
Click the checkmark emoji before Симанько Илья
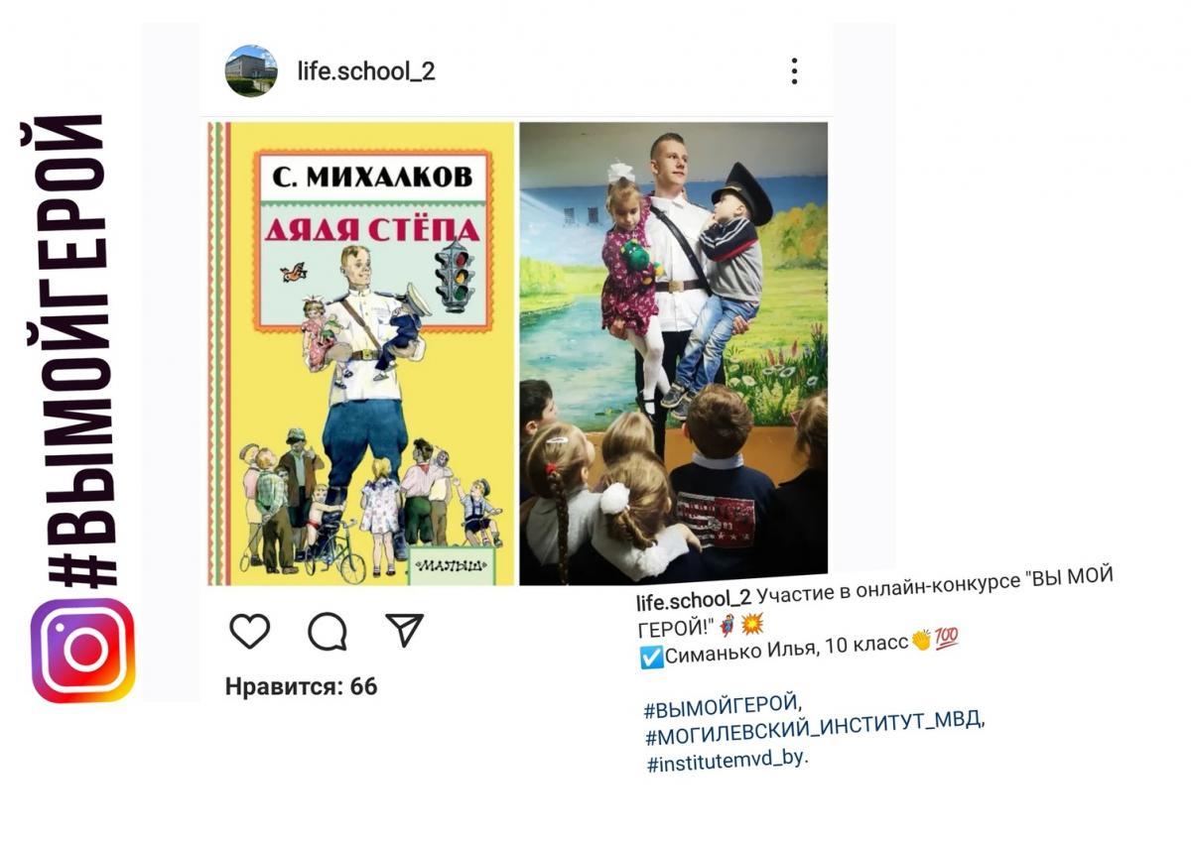pos(653,656)
